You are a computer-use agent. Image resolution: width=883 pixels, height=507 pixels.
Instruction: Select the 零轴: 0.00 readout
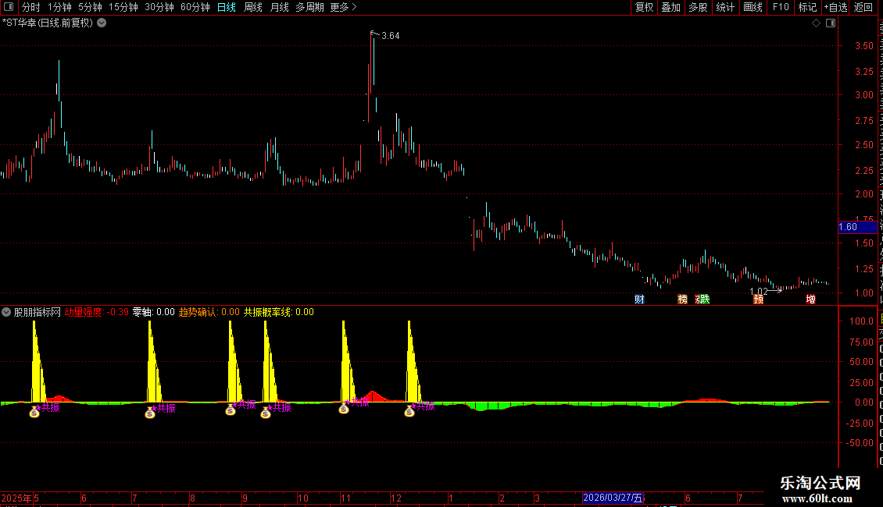coord(154,312)
